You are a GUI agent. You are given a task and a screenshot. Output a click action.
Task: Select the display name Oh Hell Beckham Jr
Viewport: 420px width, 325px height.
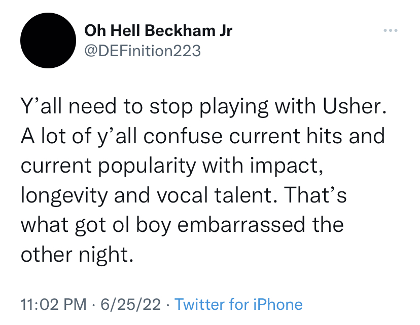point(158,30)
